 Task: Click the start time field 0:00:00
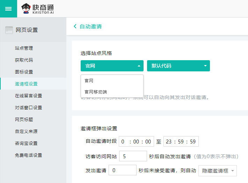pyautogui.click(x=136, y=142)
